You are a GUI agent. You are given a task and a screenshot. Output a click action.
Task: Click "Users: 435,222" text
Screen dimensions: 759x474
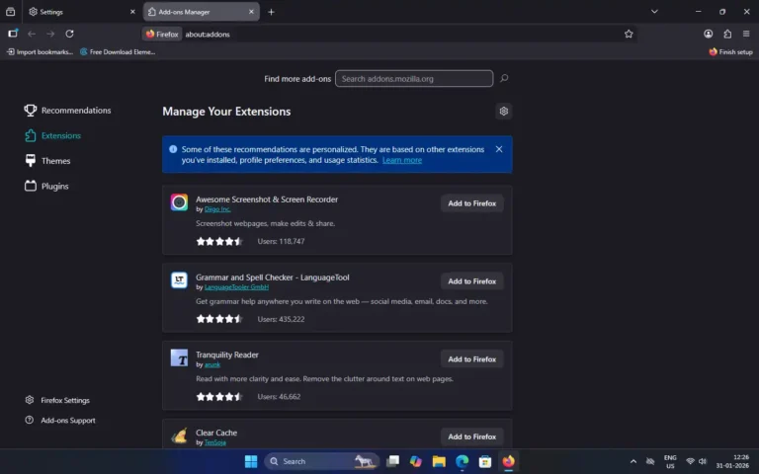coord(281,319)
